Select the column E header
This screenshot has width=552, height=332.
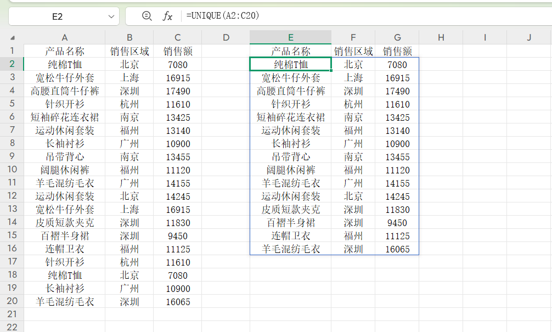290,37
